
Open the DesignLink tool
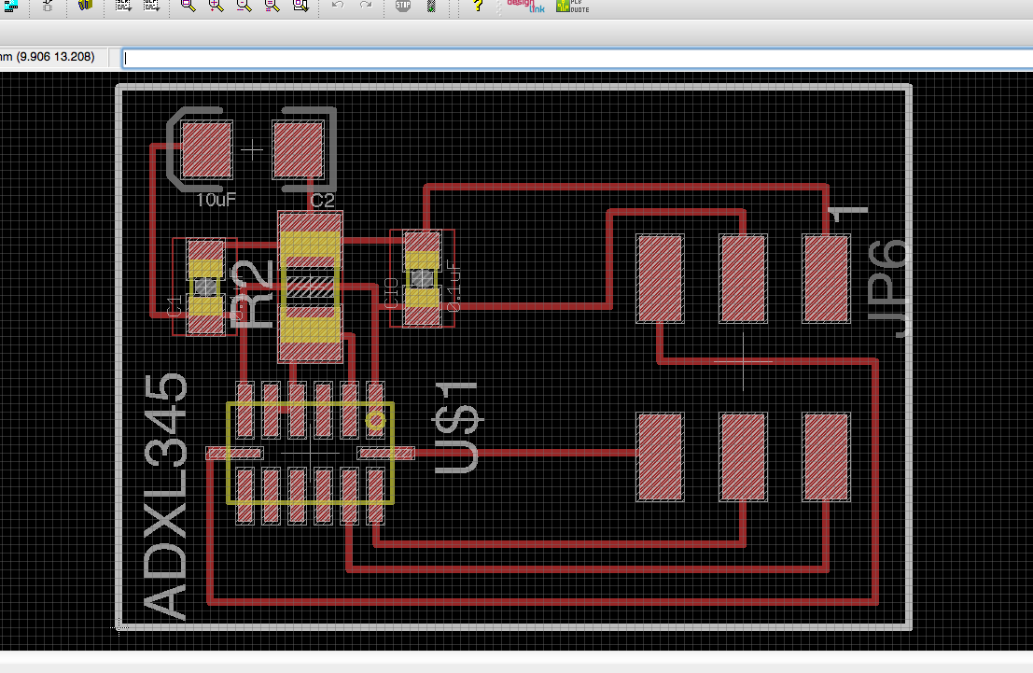pos(525,6)
